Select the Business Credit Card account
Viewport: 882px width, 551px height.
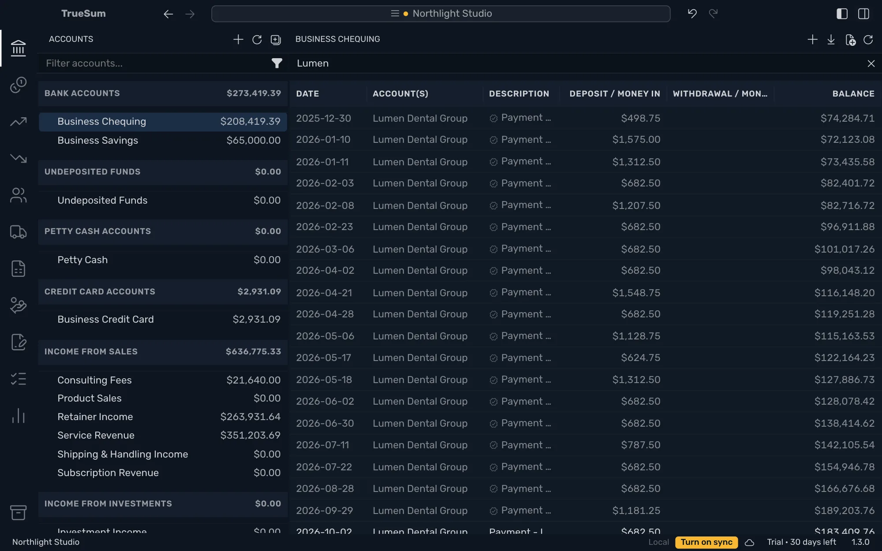tap(163, 320)
